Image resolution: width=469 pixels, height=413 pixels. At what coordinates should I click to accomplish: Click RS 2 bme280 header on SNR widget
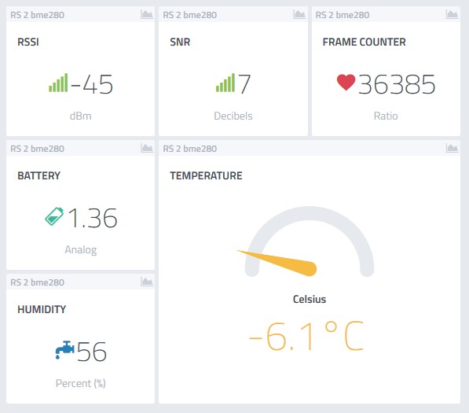[x=190, y=15]
